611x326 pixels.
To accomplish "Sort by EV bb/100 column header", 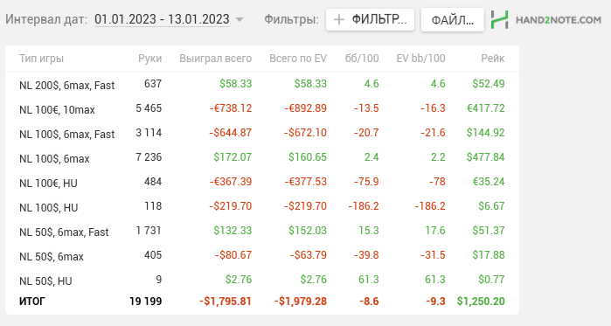I will (x=420, y=59).
